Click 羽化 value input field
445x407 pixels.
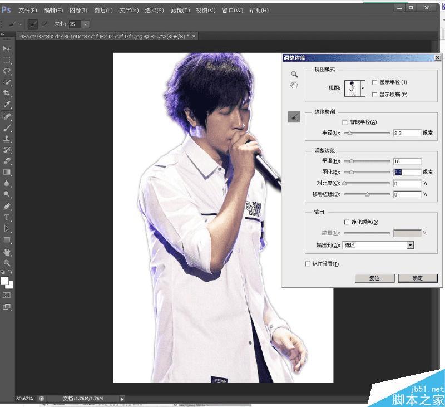tap(407, 172)
